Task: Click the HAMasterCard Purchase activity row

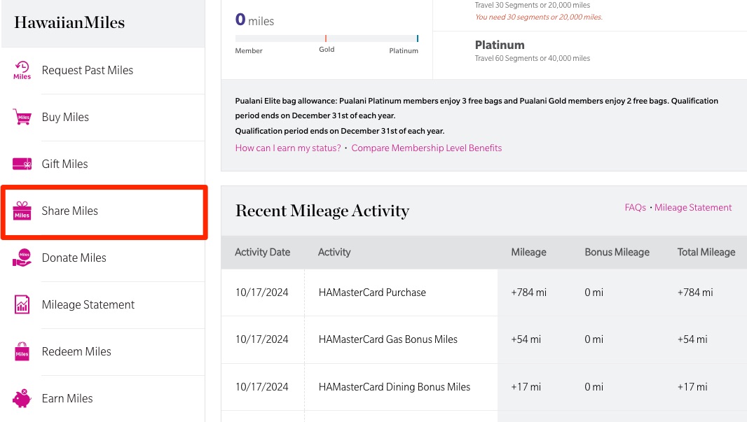Action: [x=372, y=293]
